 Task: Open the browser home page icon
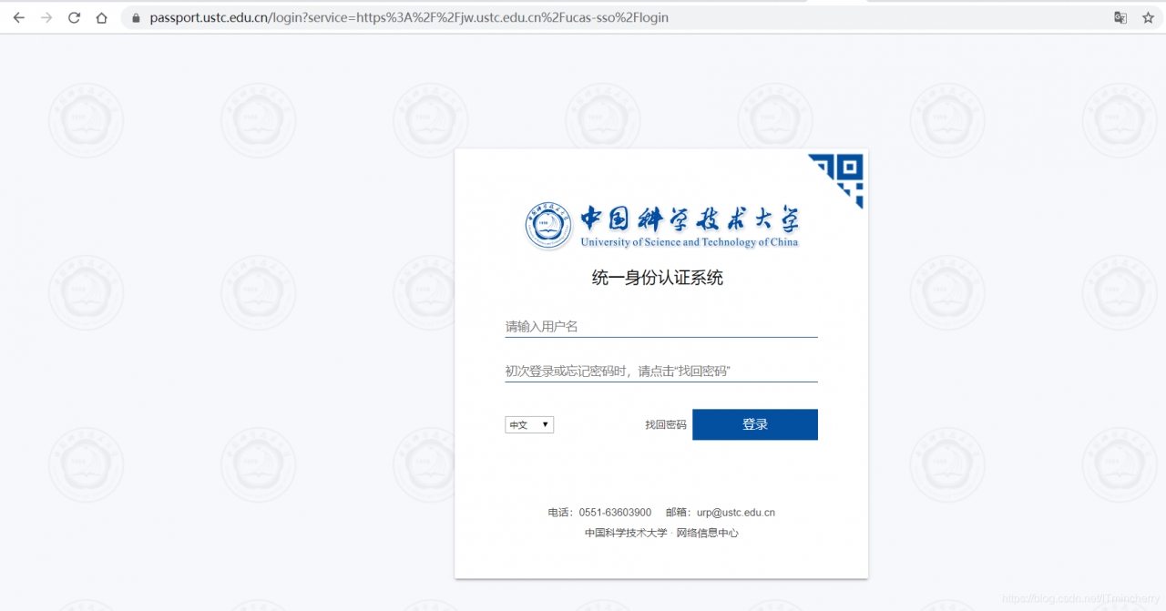click(102, 17)
